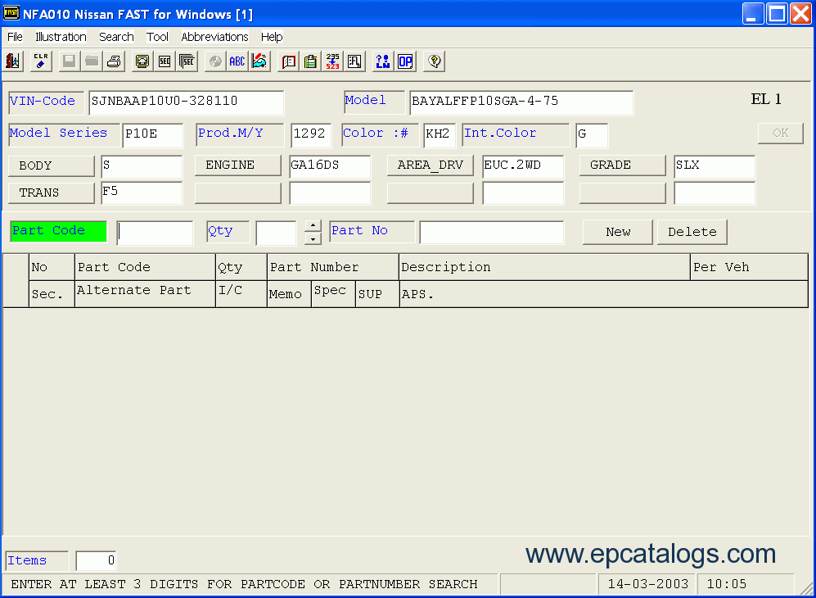
Task: Click the Part No input field
Action: (492, 233)
